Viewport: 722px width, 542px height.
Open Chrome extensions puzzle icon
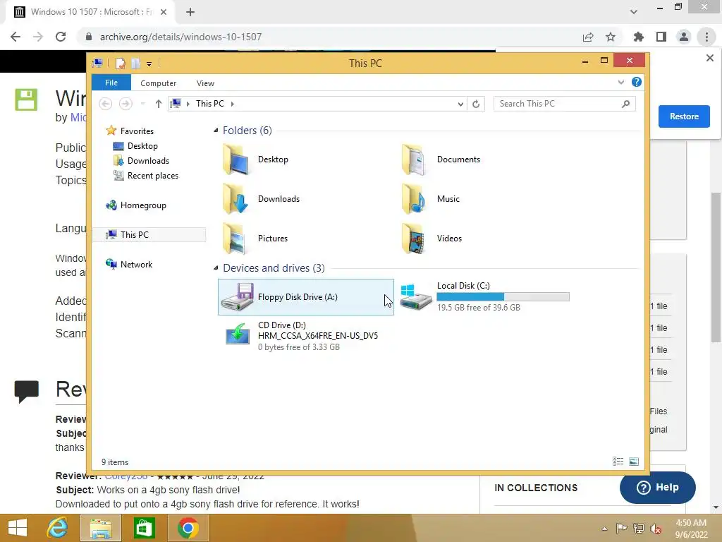(x=638, y=37)
